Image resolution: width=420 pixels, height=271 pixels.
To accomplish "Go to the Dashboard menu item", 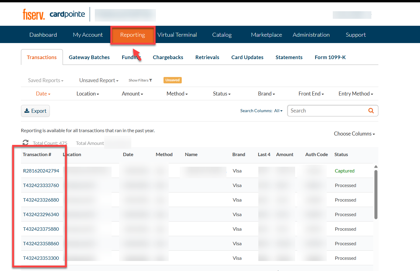I will 43,35.
